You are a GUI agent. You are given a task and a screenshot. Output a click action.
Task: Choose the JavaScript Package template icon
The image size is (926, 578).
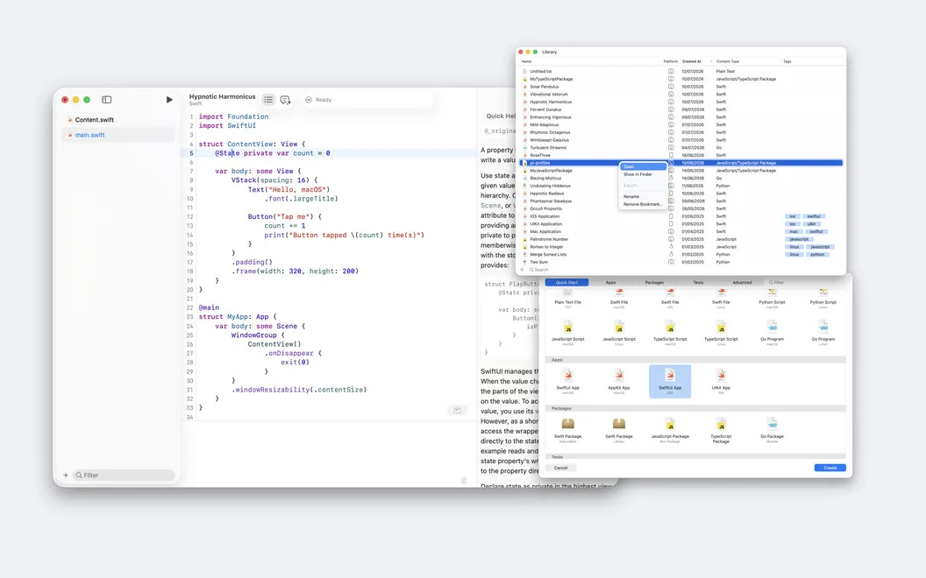670,424
